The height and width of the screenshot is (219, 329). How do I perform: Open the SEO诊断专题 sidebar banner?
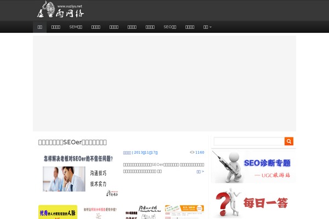click(253, 167)
